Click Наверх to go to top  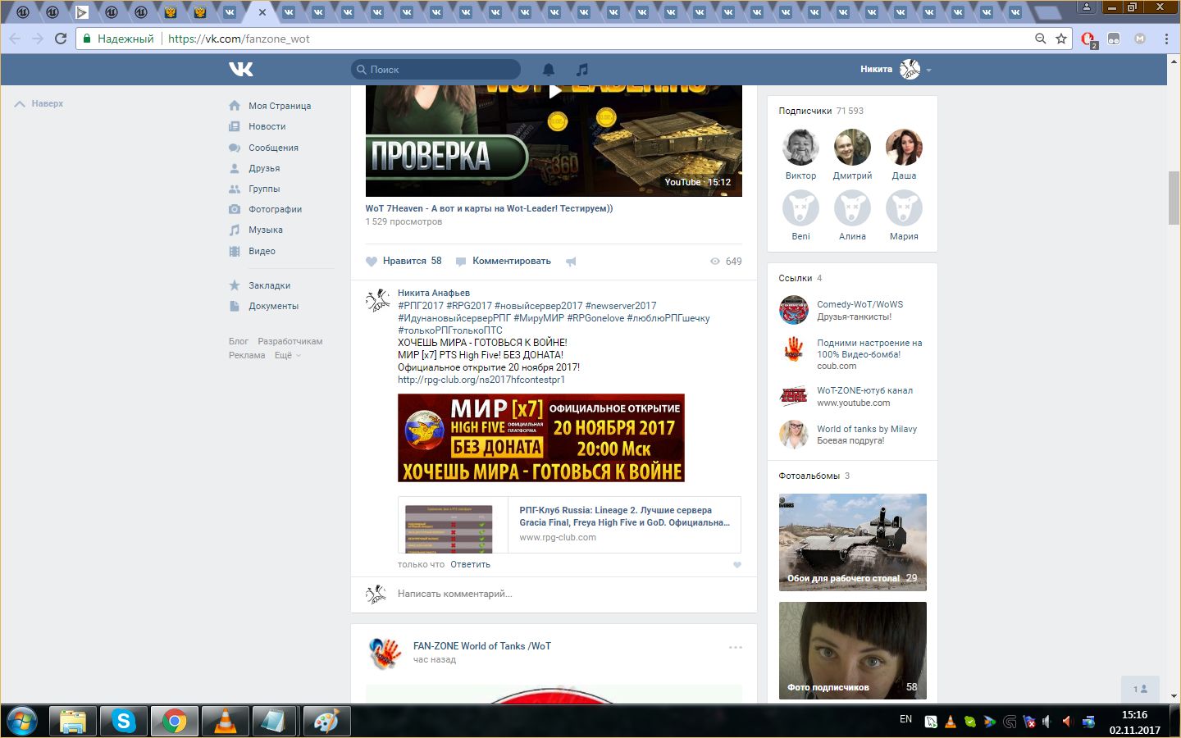[x=39, y=103]
